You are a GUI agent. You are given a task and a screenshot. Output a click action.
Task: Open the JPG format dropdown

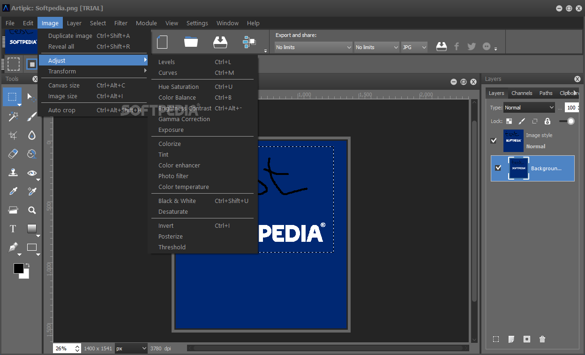(414, 47)
